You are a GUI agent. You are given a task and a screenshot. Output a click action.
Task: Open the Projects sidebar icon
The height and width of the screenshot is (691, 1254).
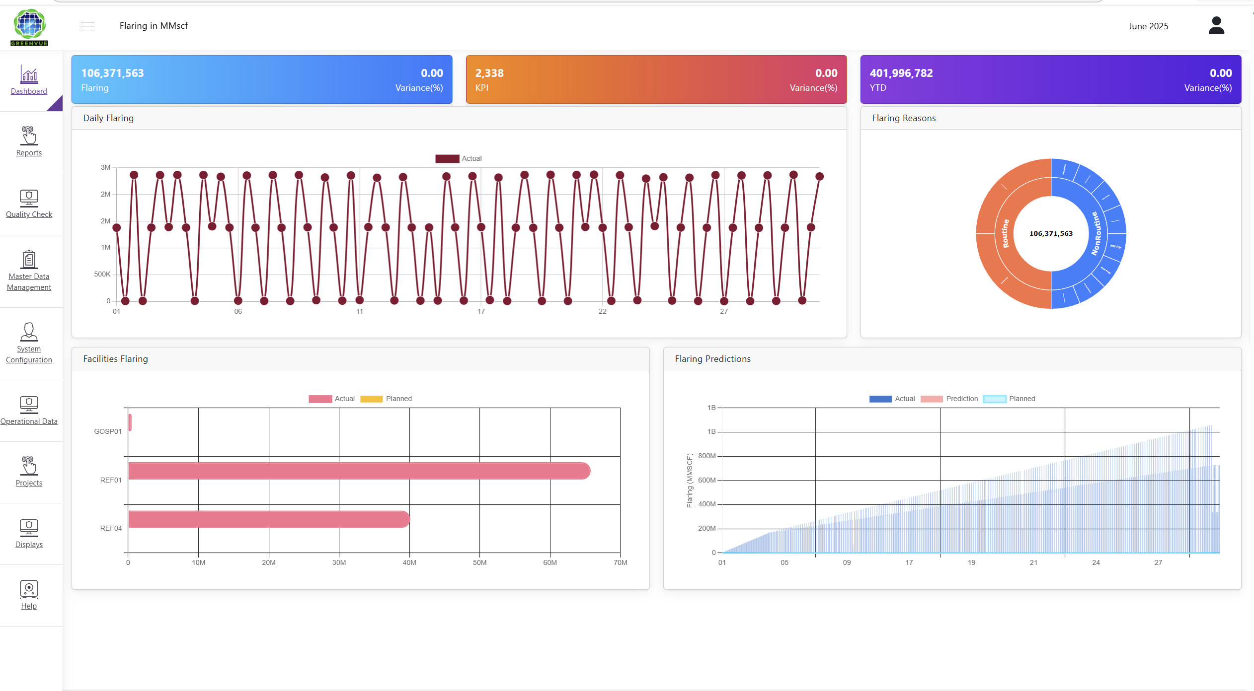coord(29,466)
